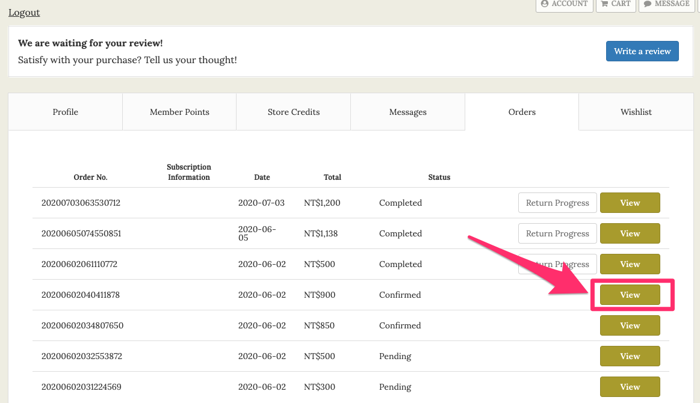
Task: Click the Date column header
Action: click(262, 177)
